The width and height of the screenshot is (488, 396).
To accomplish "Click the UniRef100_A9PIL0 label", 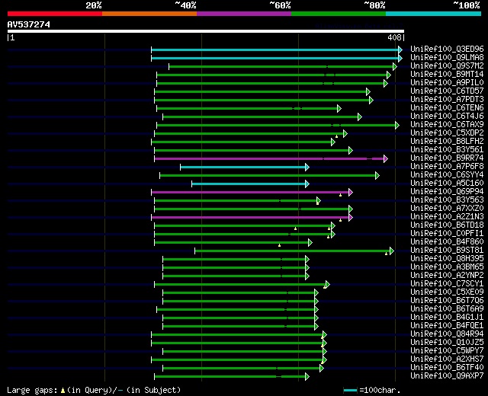I will pyautogui.click(x=447, y=83).
